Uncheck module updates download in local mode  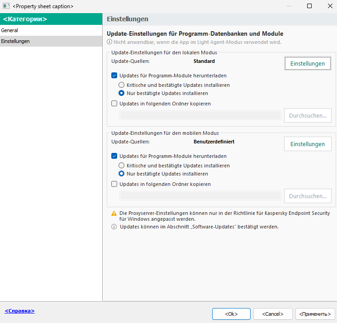click(x=114, y=76)
